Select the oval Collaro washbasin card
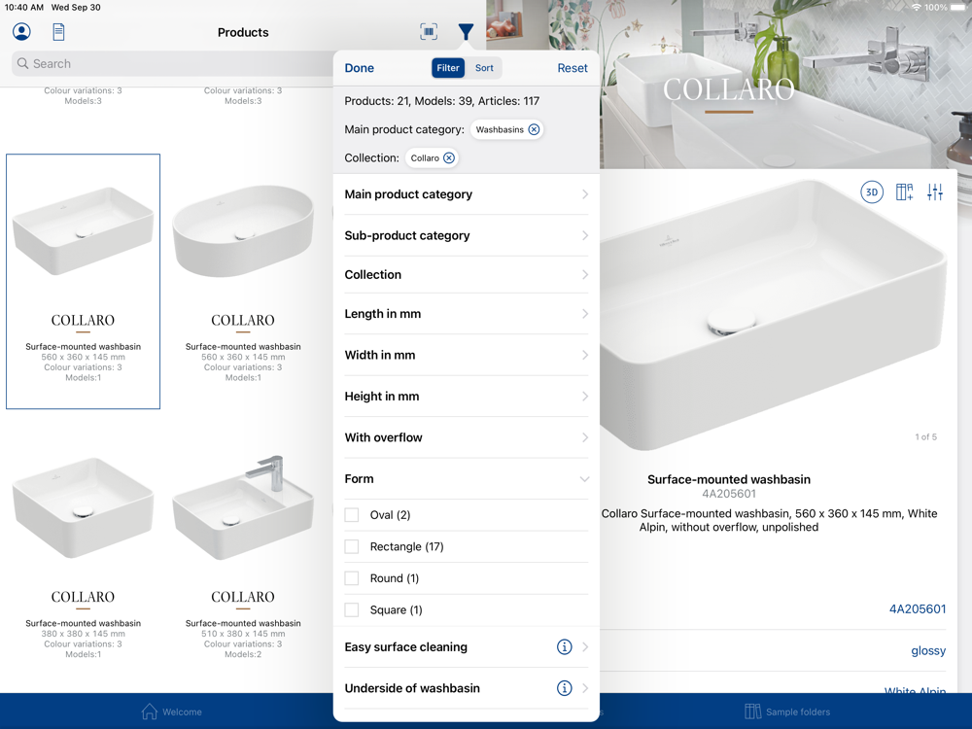 click(x=243, y=282)
